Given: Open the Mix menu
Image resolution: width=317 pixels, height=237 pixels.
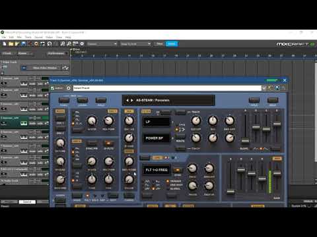Looking at the screenshot, I should coord(19,38).
